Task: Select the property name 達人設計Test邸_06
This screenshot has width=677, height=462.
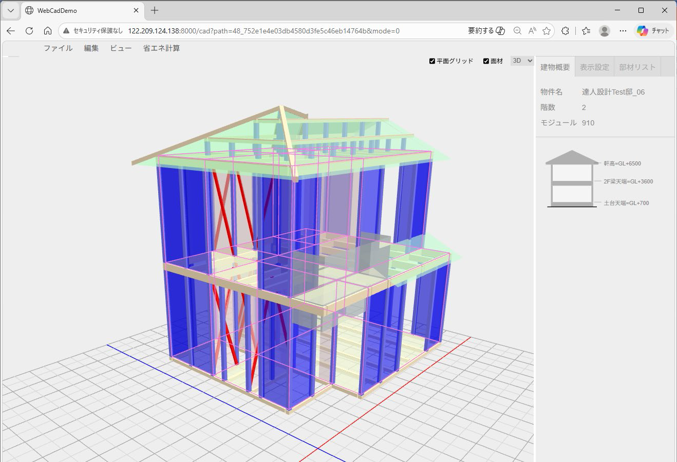Action: [x=613, y=92]
